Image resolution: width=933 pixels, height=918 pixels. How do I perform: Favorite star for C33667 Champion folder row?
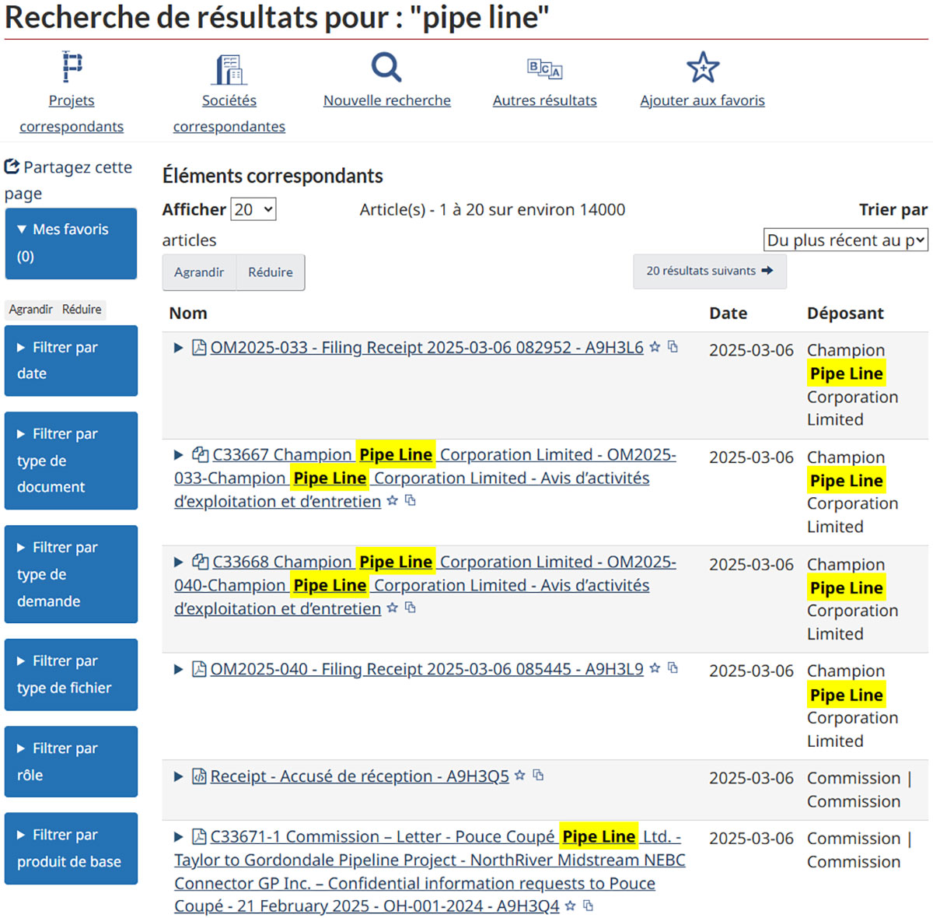pos(393,500)
